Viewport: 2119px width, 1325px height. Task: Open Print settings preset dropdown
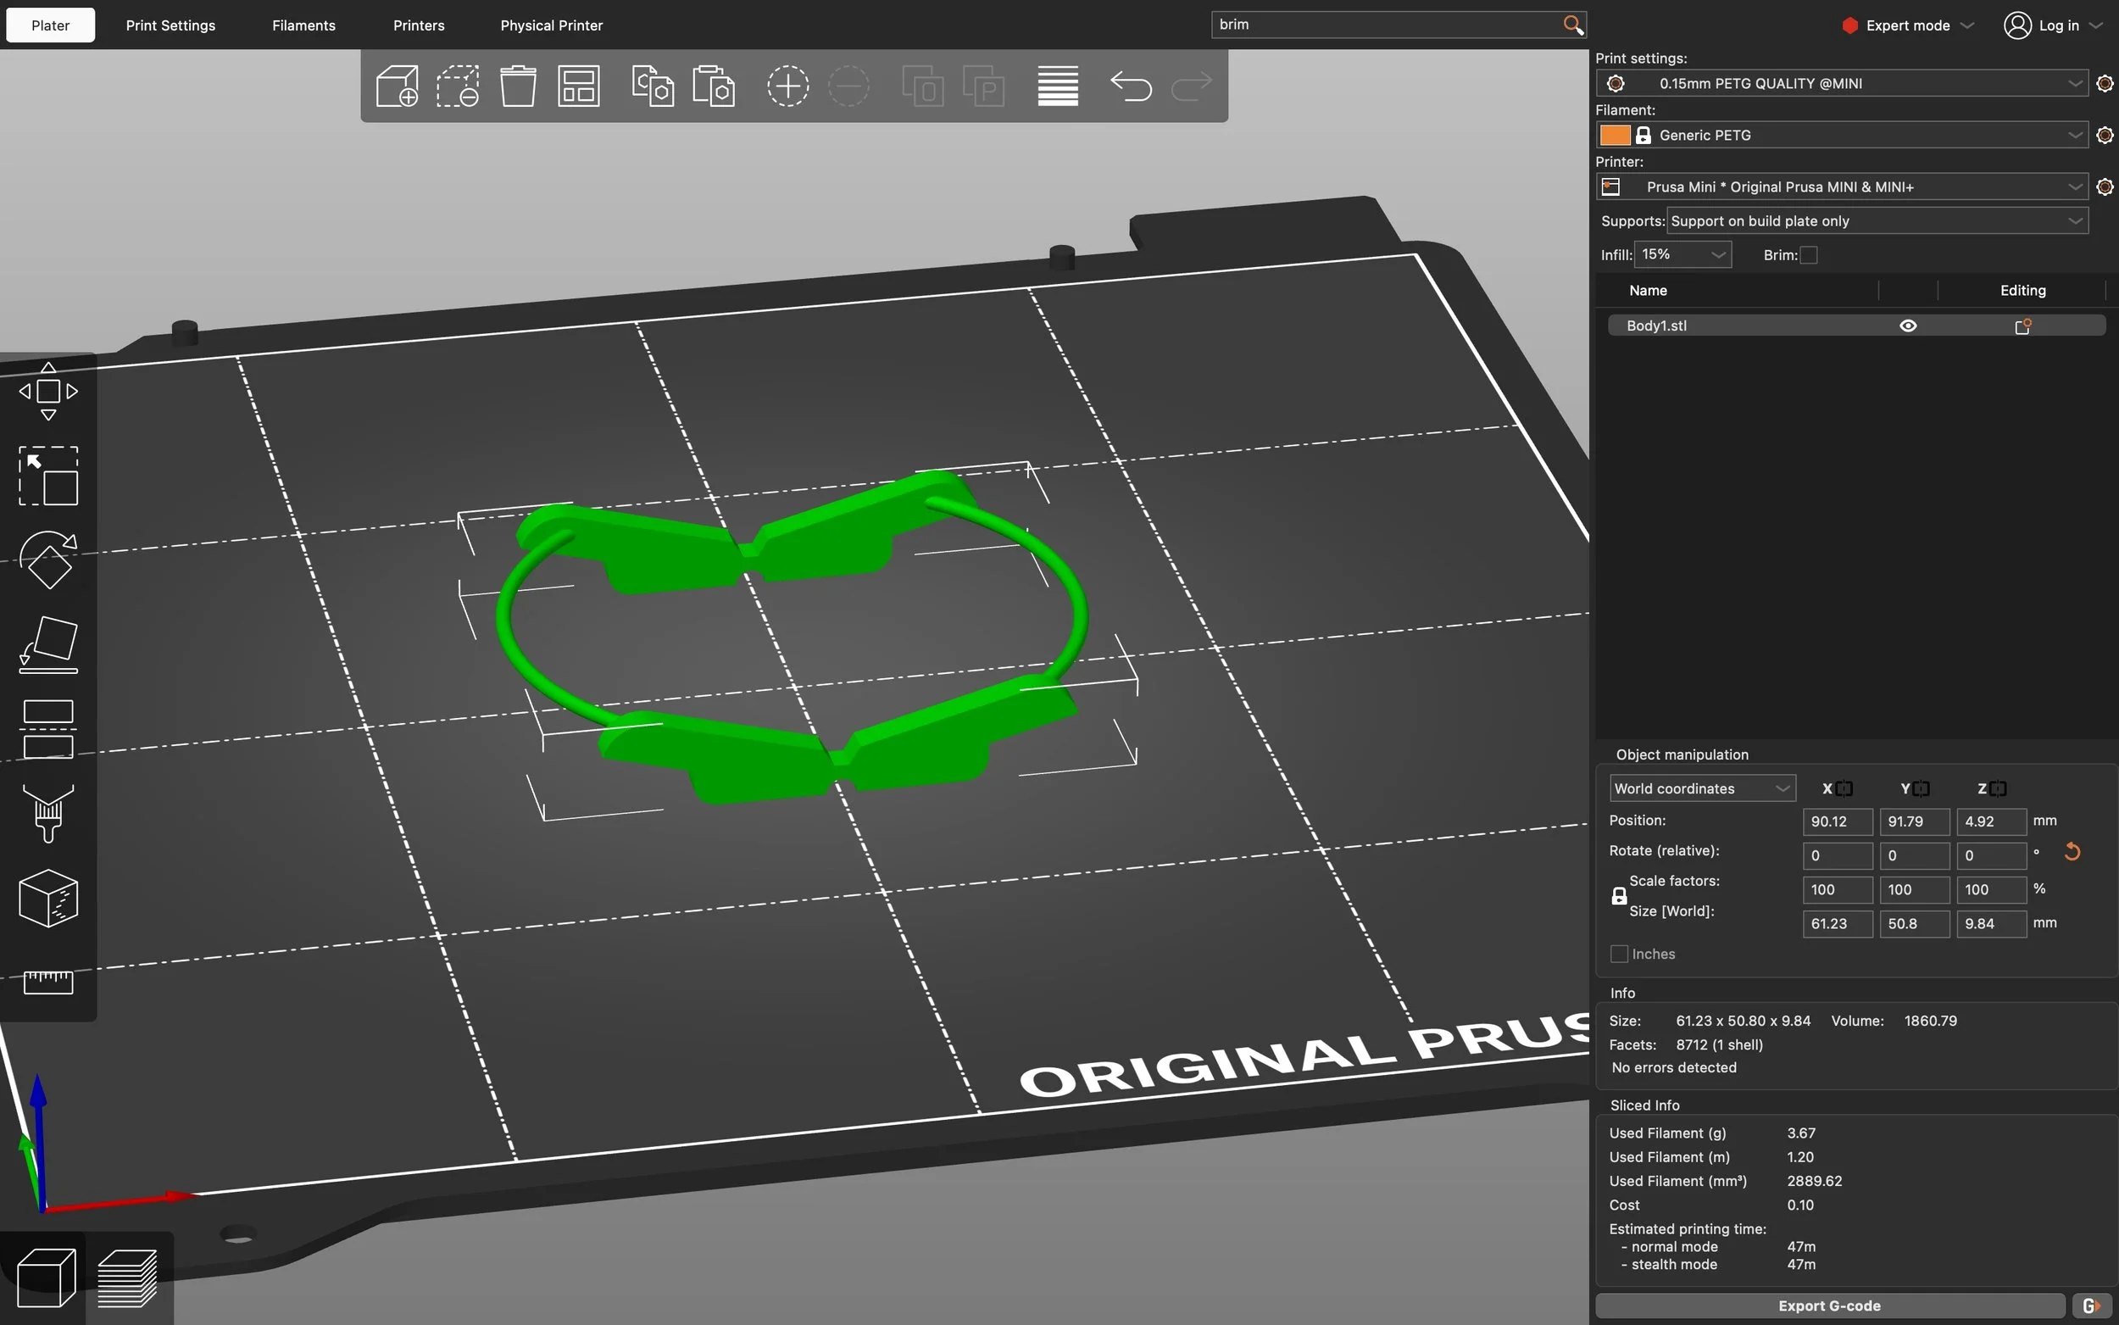click(1841, 83)
